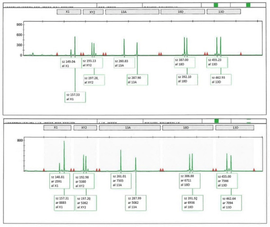Screen dimensions: 270x227
Task: Select the X1 marker header in lower panel
Action: point(56,128)
